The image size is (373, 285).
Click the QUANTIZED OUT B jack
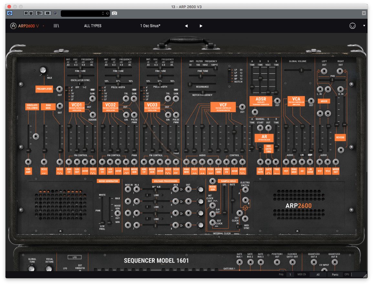coord(335,262)
